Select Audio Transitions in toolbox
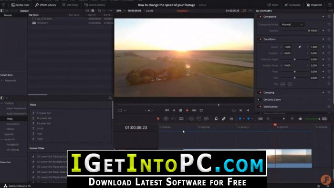This screenshot has height=188, width=334. [x=16, y=114]
